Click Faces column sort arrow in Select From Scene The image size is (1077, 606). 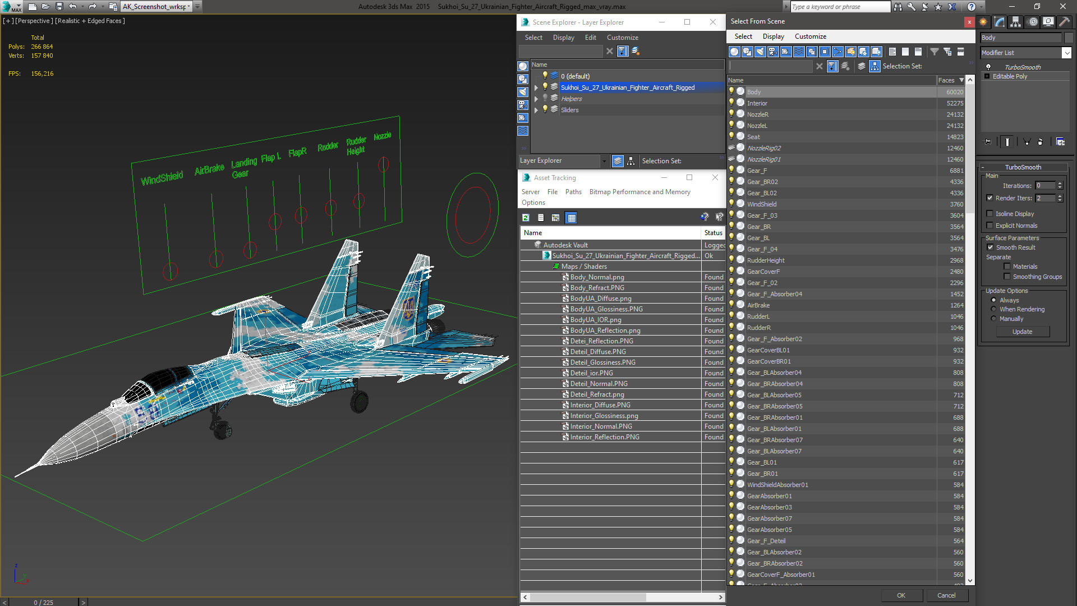coord(961,80)
